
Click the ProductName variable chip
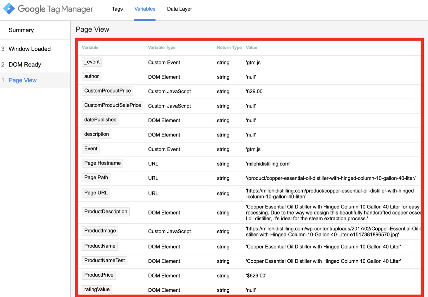[100, 246]
